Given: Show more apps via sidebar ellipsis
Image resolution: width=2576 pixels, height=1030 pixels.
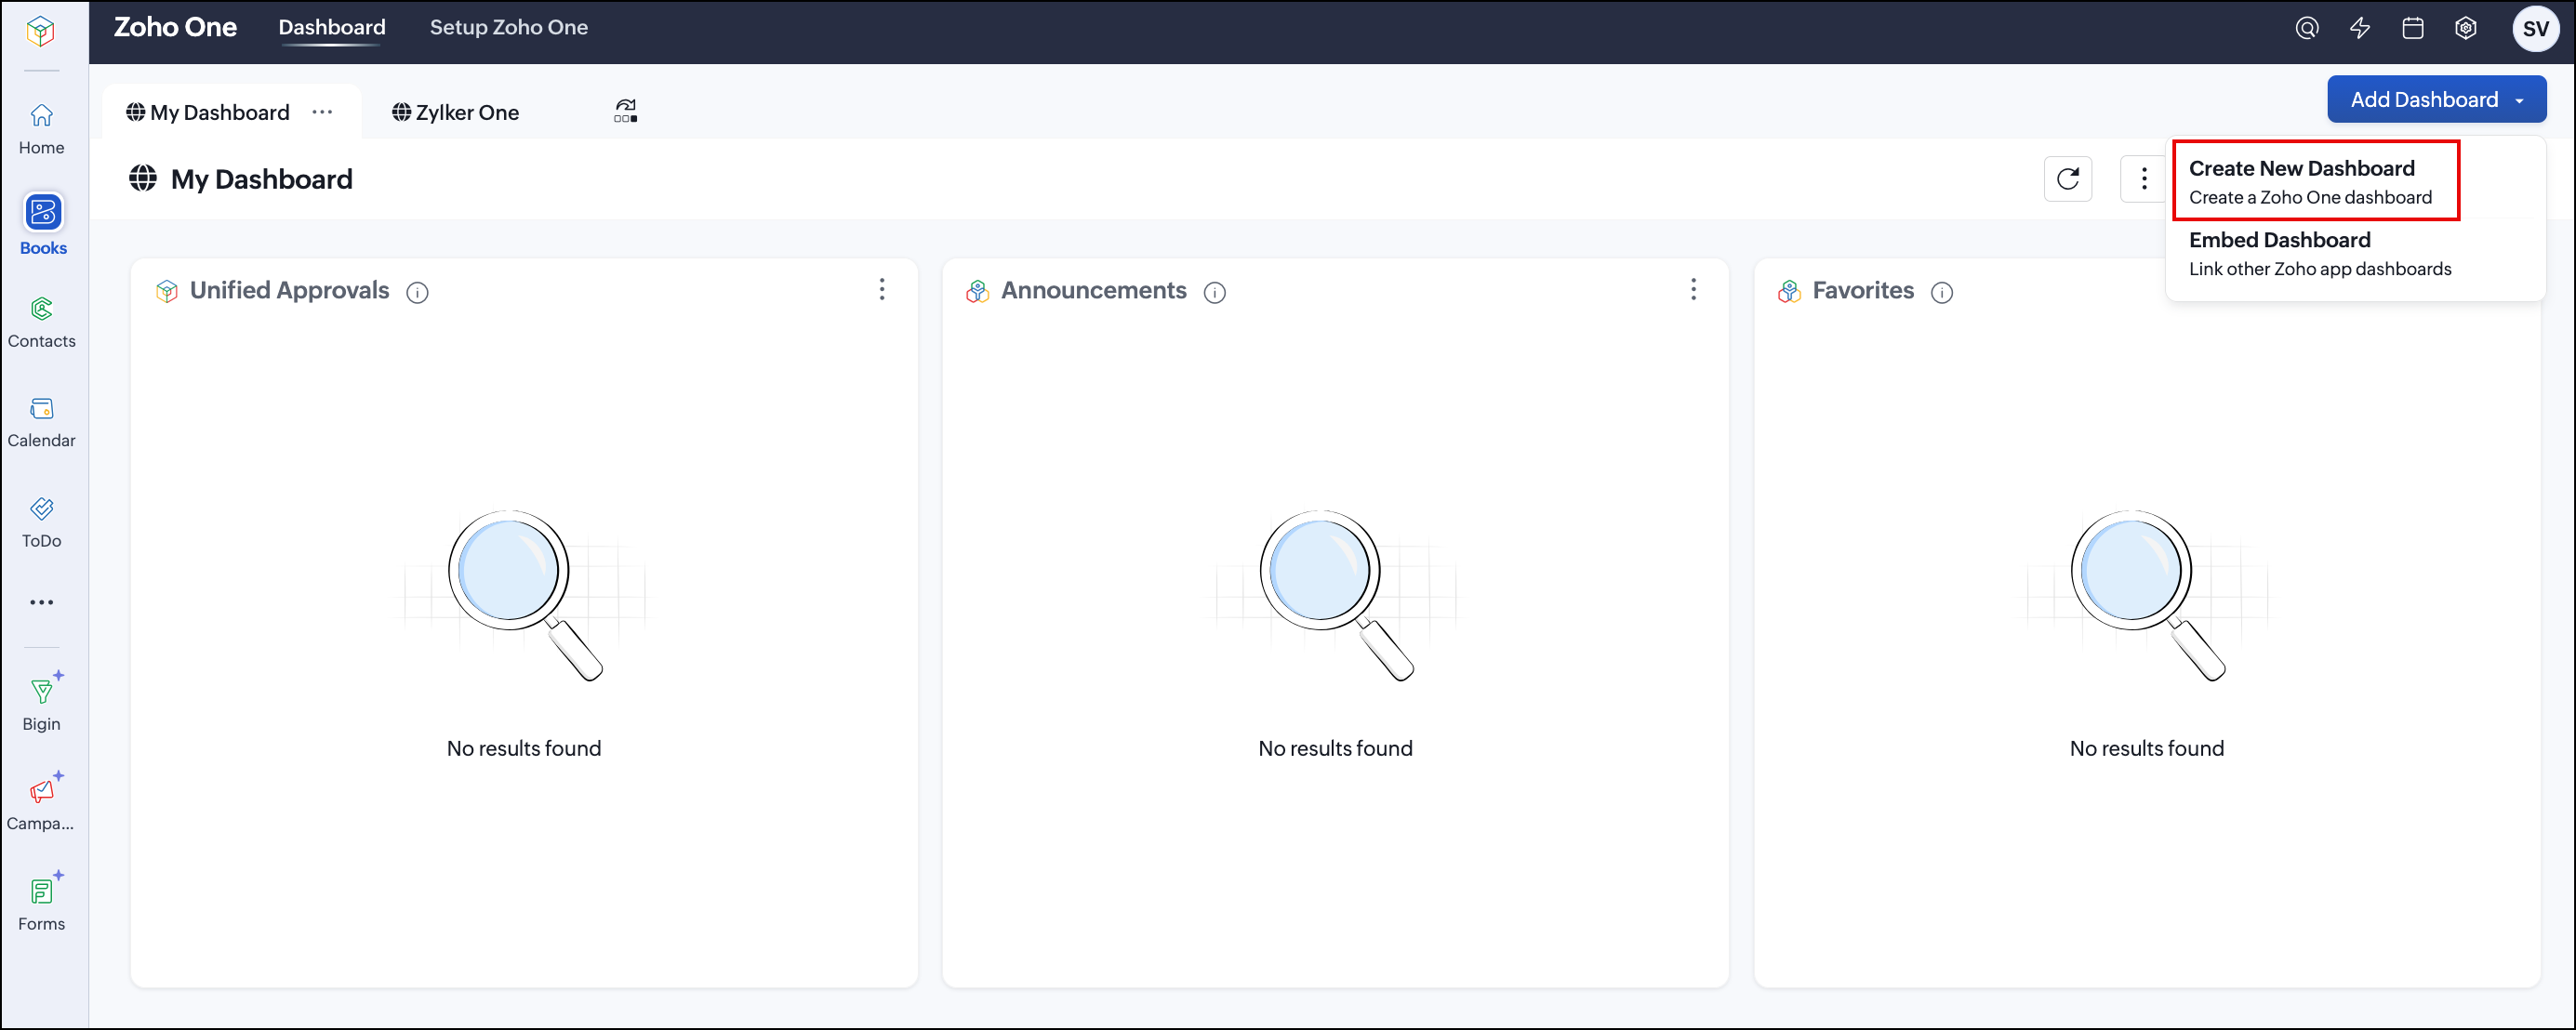Looking at the screenshot, I should pyautogui.click(x=41, y=602).
